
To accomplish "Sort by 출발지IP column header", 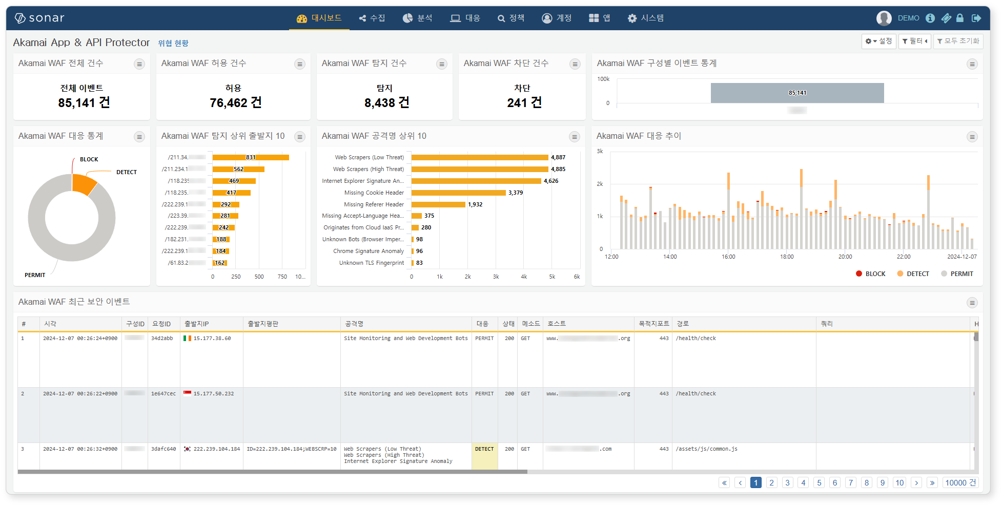I will click(x=211, y=324).
